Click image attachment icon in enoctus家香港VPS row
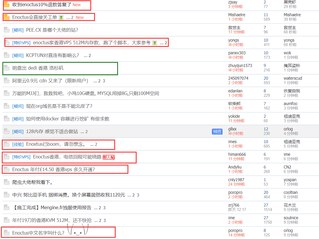This screenshot has width=319, height=239. tap(155, 43)
